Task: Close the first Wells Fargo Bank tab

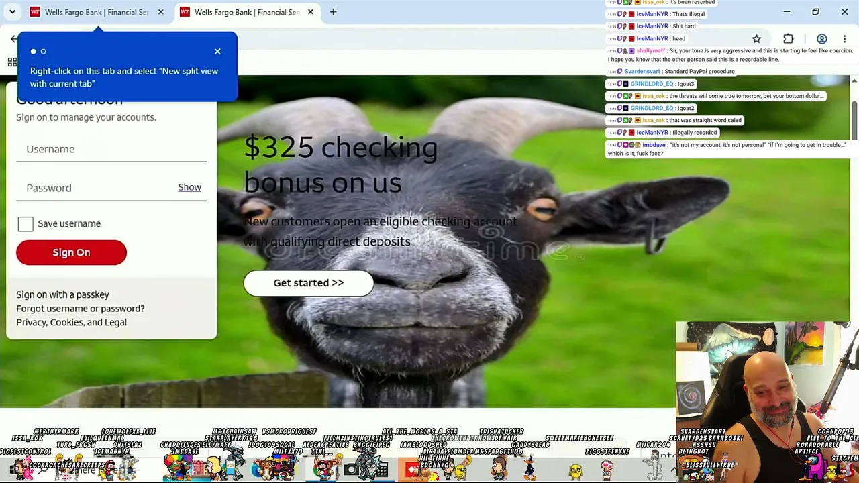Action: tap(160, 12)
